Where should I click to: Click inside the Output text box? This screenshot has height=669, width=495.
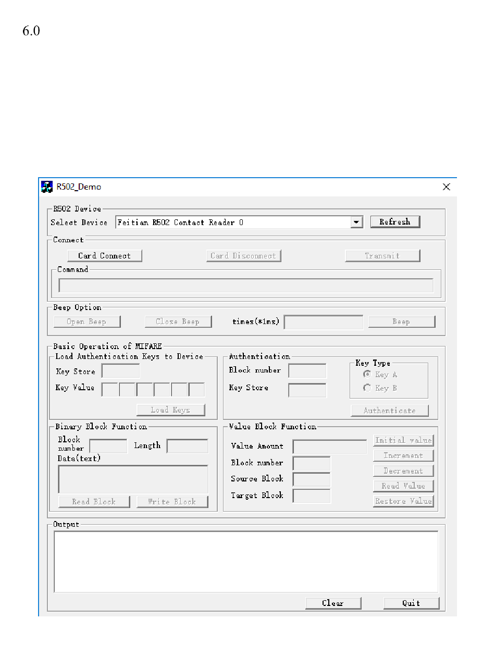point(246,562)
